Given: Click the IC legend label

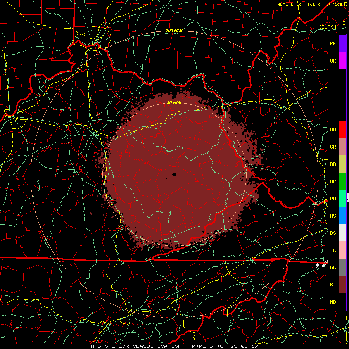Looking at the screenshot, I should coord(333,251).
